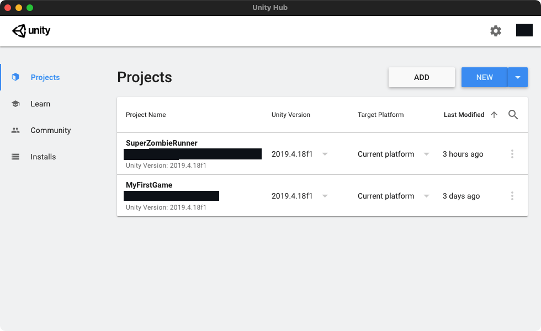Open the MyFirstGame project
The height and width of the screenshot is (331, 541).
(149, 185)
